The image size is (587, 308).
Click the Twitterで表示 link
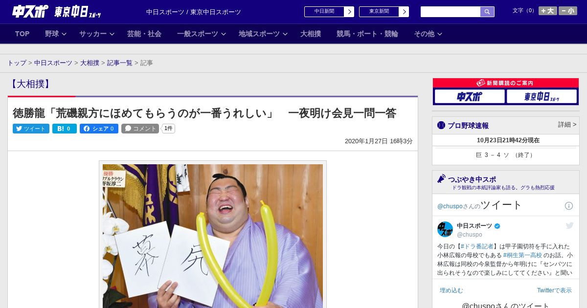coord(554,290)
